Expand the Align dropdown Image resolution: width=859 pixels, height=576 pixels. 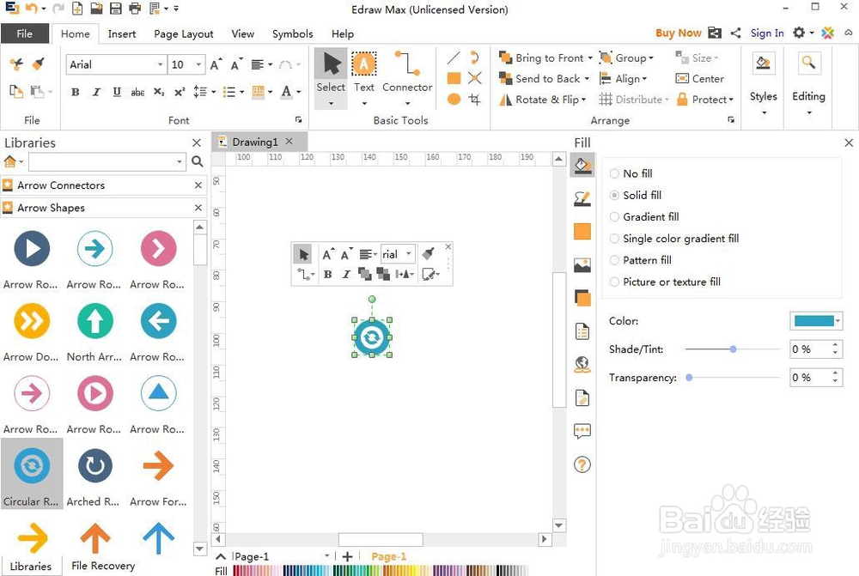[644, 79]
